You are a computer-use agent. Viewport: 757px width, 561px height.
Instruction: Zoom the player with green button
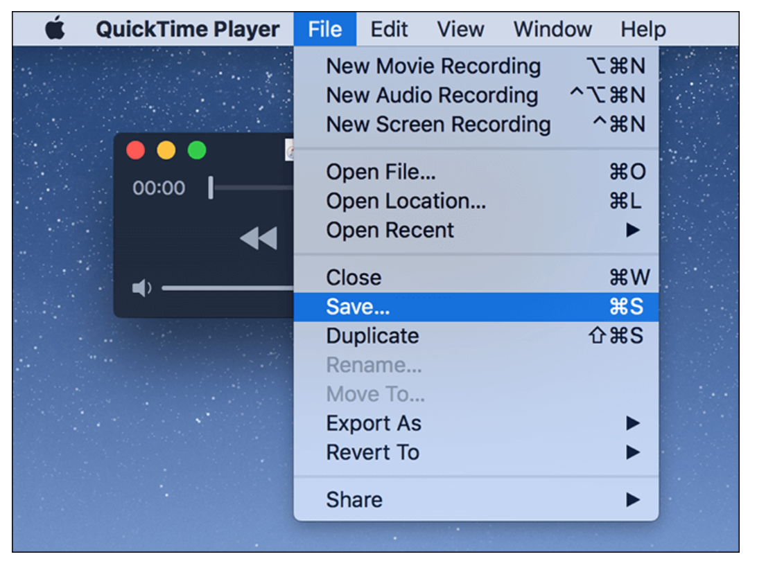click(197, 150)
